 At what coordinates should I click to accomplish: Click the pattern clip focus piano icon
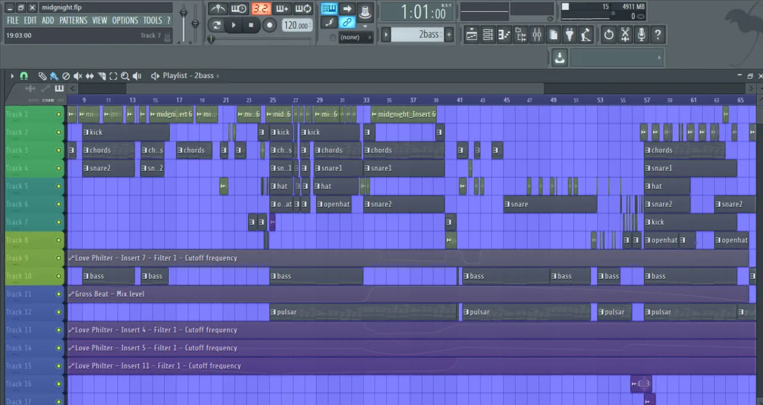click(59, 88)
